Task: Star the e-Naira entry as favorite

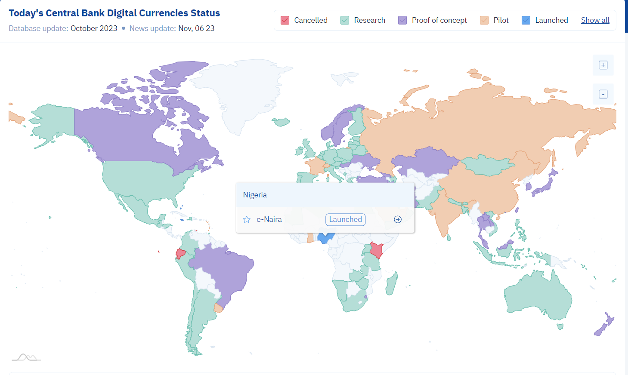Action: [247, 220]
